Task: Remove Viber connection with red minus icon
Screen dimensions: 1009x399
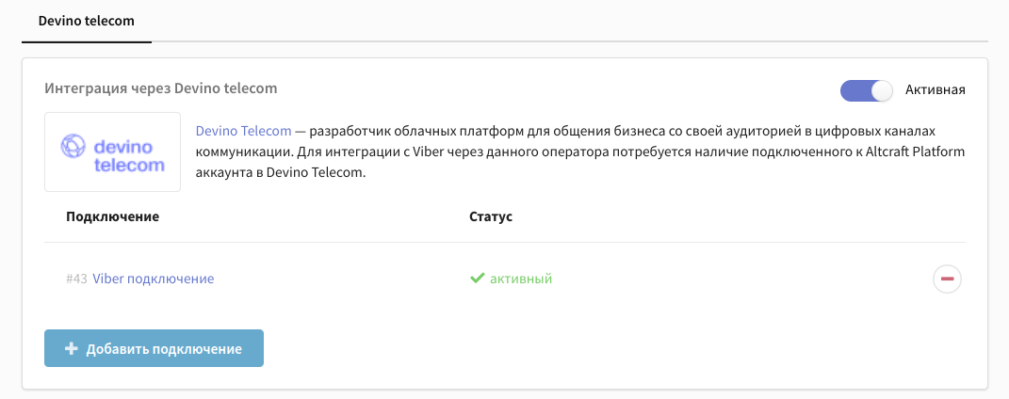Action: [947, 279]
